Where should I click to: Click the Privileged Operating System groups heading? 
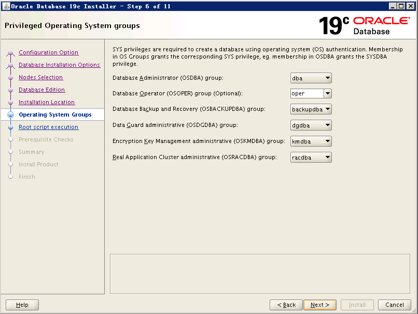coord(72,25)
